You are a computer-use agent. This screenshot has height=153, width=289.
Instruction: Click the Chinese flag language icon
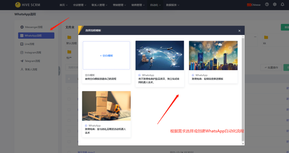pyautogui.click(x=249, y=5)
